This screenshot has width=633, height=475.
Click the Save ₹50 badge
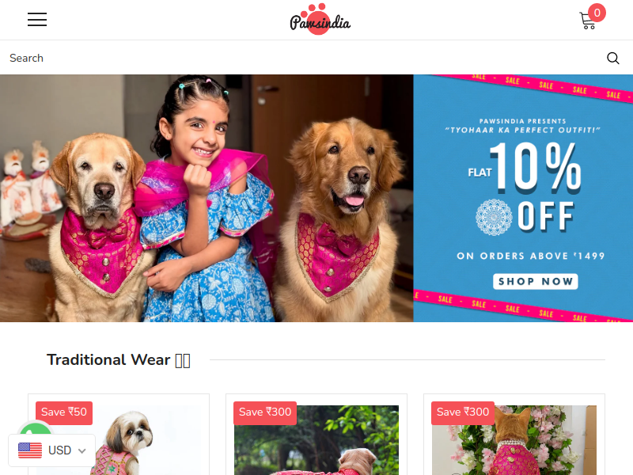(x=64, y=412)
